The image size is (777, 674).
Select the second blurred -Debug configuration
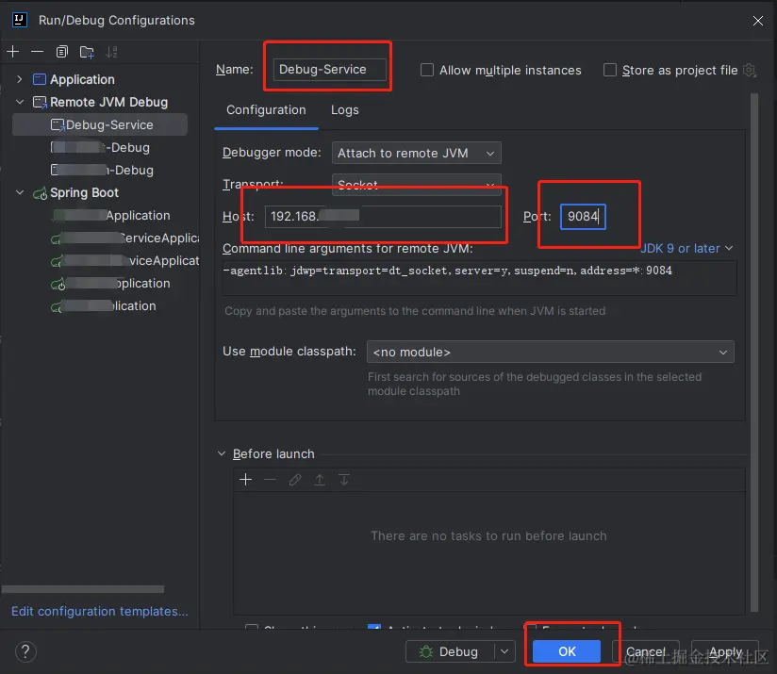point(100,171)
